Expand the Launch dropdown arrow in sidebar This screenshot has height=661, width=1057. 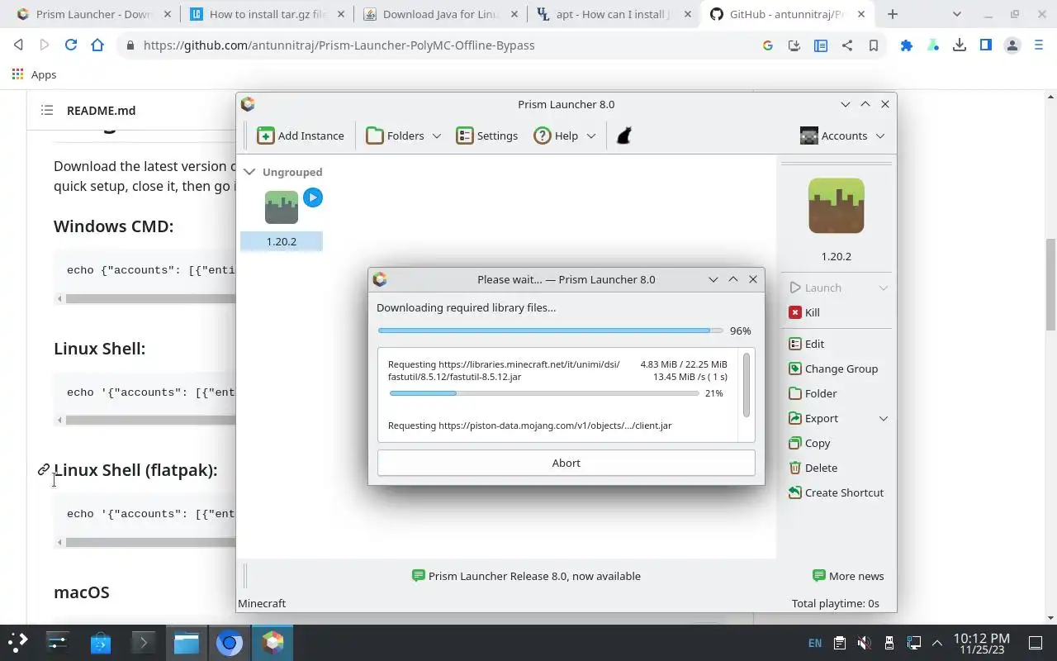coord(883,288)
